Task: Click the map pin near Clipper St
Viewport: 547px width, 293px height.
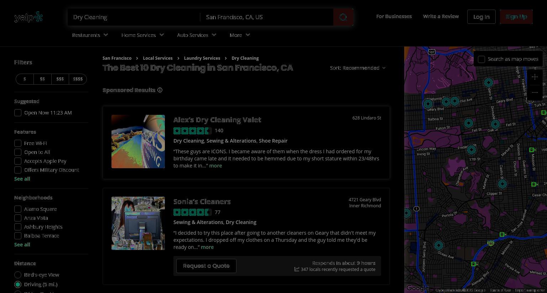Action: pyautogui.click(x=502, y=184)
